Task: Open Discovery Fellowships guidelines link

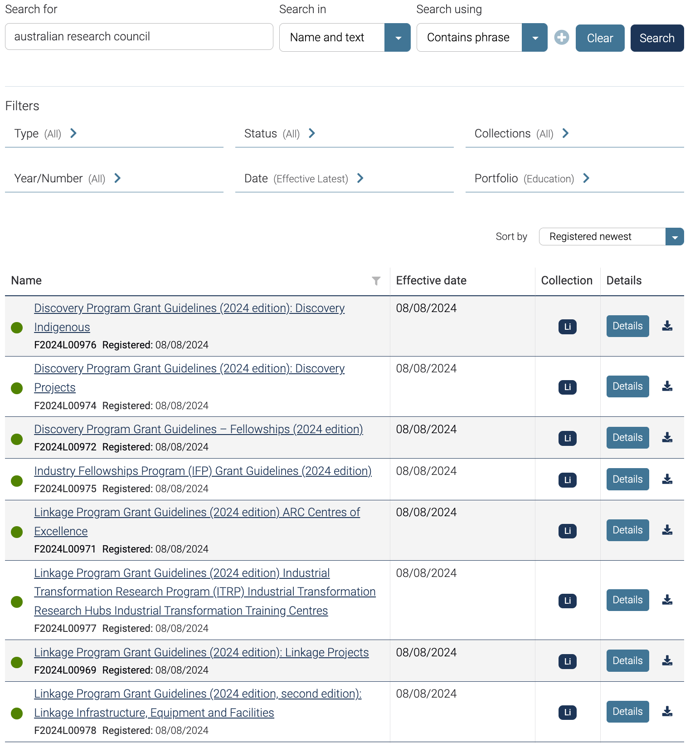Action: point(199,429)
